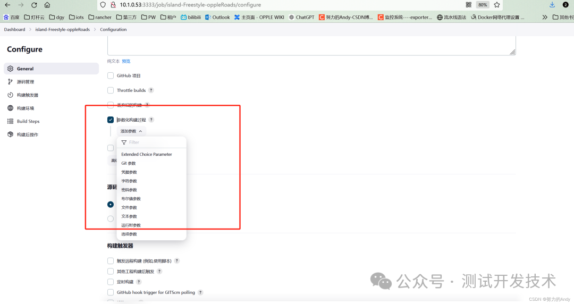Choose Extended Choice Parameter from list
Viewport: 574px width, 304px height.
(151, 154)
